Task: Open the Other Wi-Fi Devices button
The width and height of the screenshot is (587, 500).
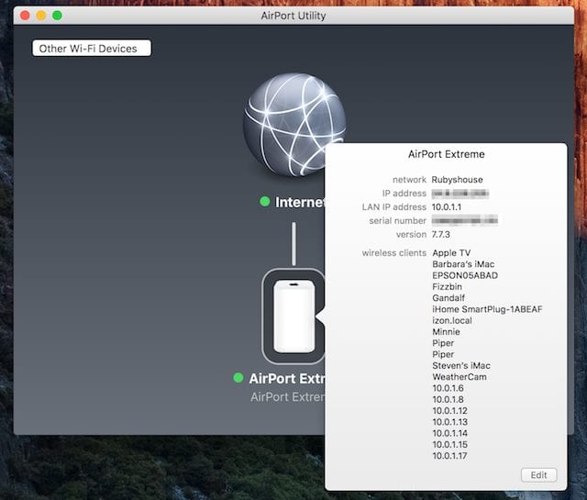Action: [x=92, y=48]
